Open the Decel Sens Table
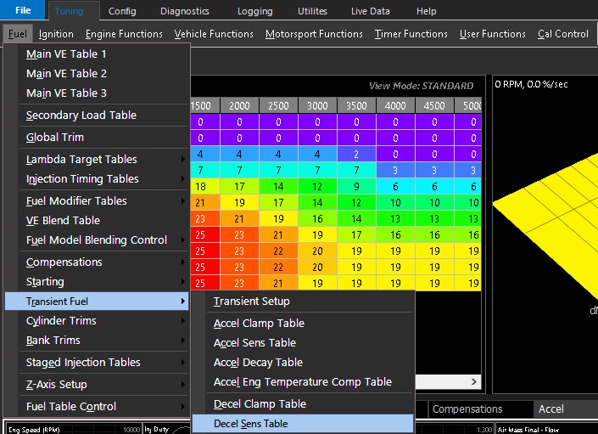This screenshot has width=598, height=434. [303, 424]
